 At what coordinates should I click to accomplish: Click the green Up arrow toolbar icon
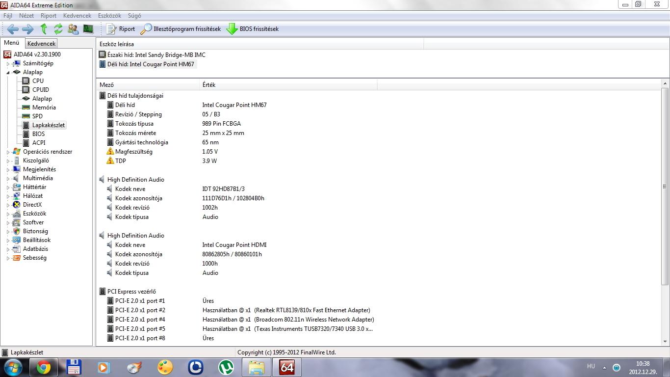pos(44,29)
